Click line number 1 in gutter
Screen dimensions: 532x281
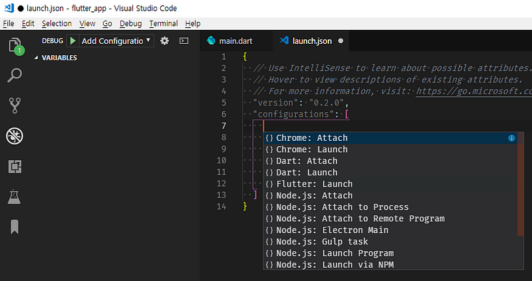click(223, 56)
